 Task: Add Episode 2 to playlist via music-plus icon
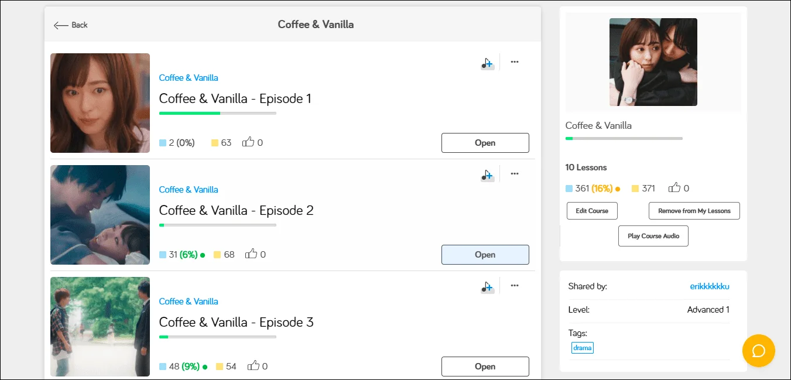[x=487, y=175]
